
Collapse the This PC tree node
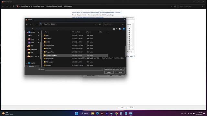coord(27,63)
